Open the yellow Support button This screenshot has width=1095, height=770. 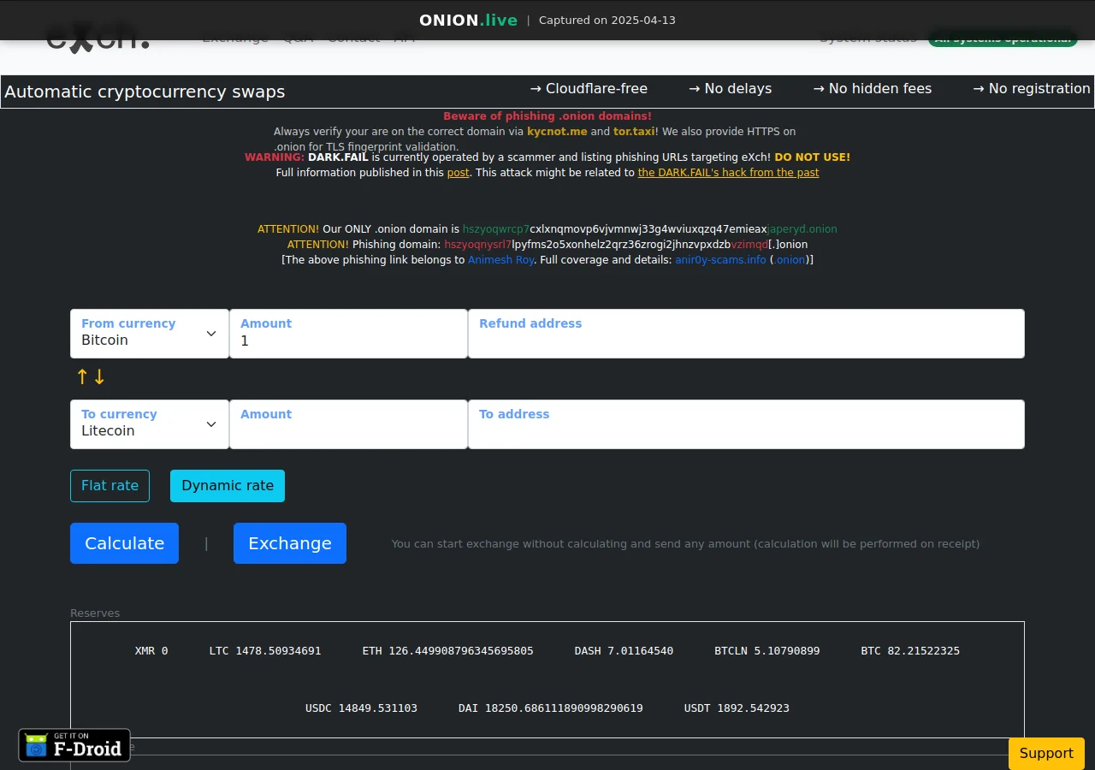click(1045, 753)
